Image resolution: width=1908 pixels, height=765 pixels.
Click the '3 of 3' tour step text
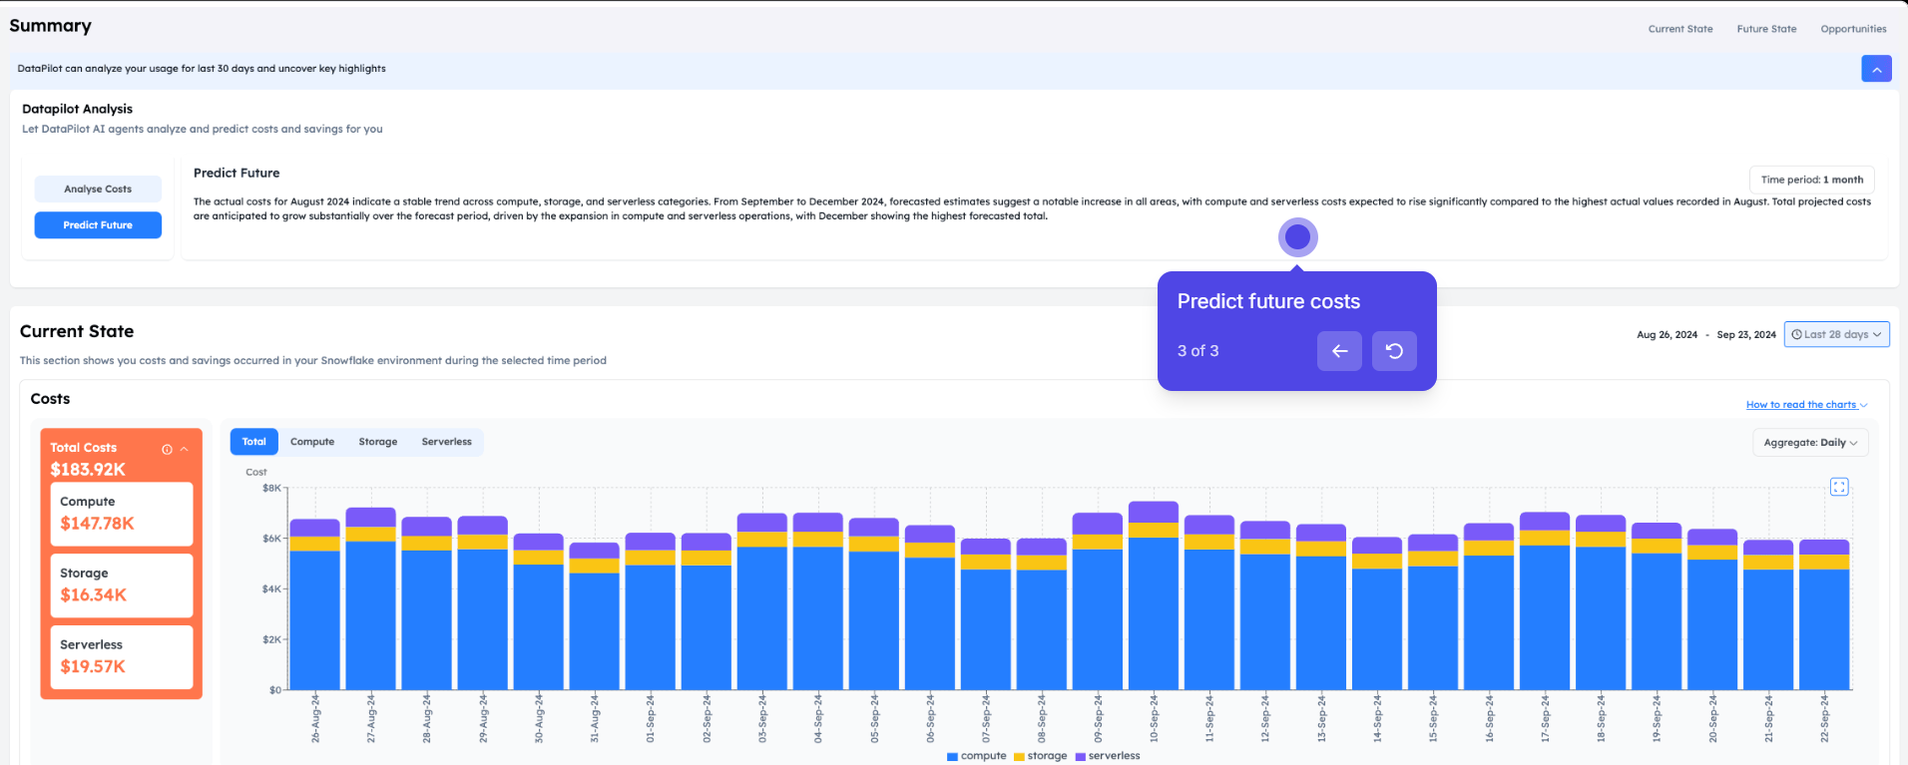pyautogui.click(x=1197, y=351)
